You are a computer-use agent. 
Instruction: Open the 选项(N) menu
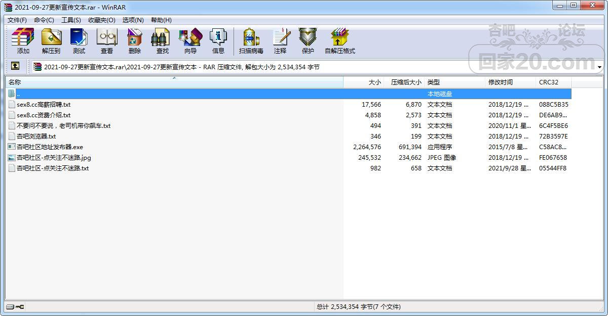tap(133, 20)
